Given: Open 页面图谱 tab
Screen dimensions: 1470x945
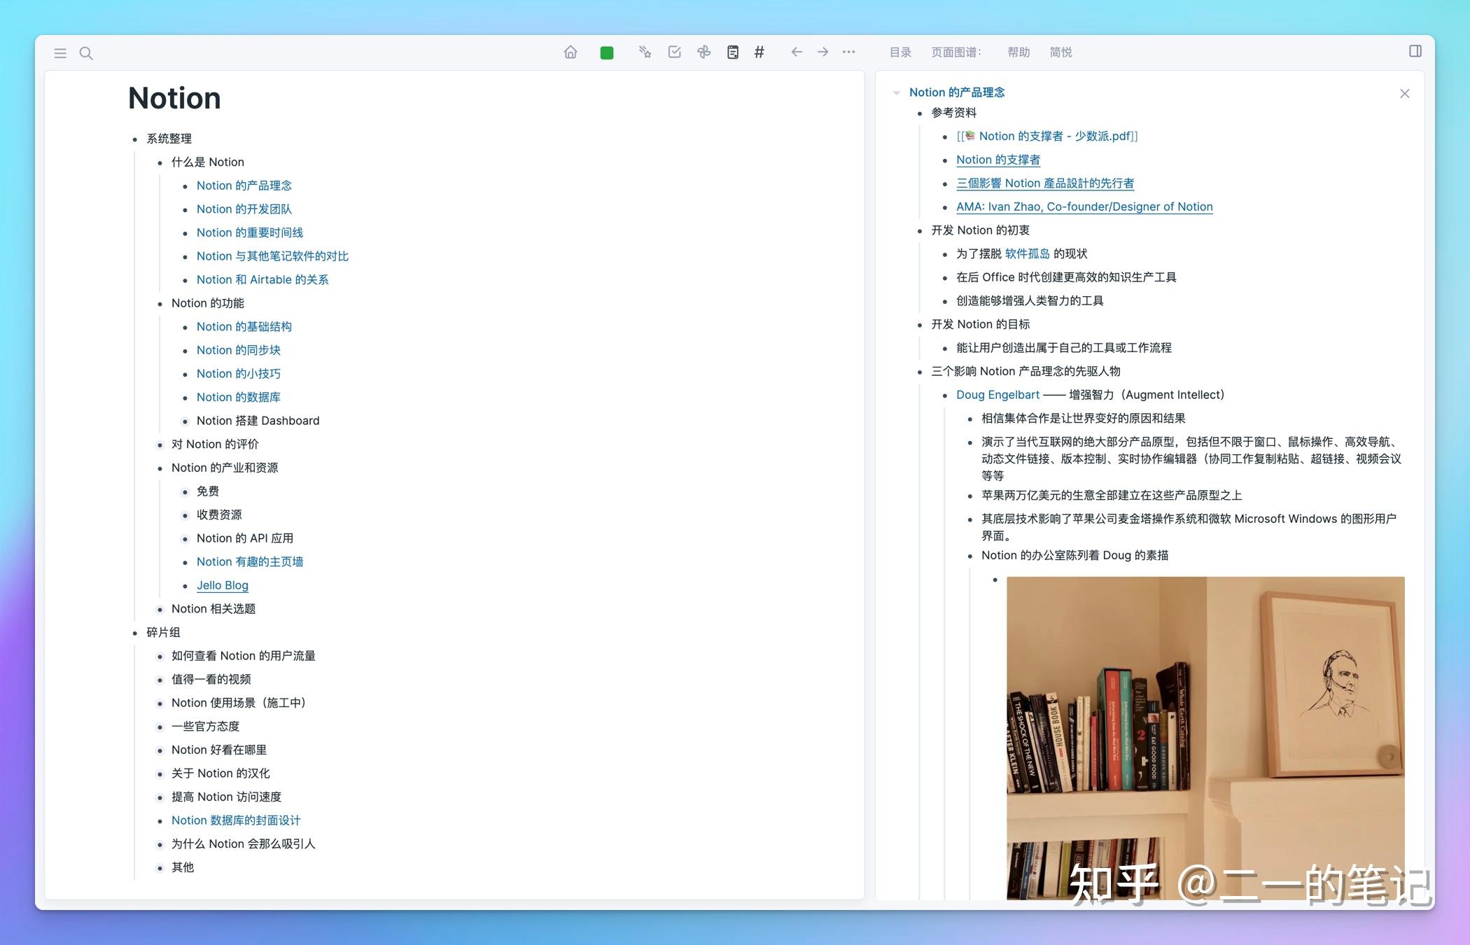Looking at the screenshot, I should [956, 52].
